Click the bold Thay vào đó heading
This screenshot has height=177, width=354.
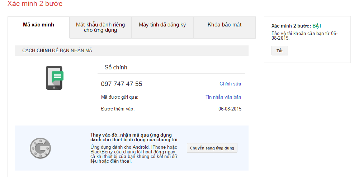(133, 137)
